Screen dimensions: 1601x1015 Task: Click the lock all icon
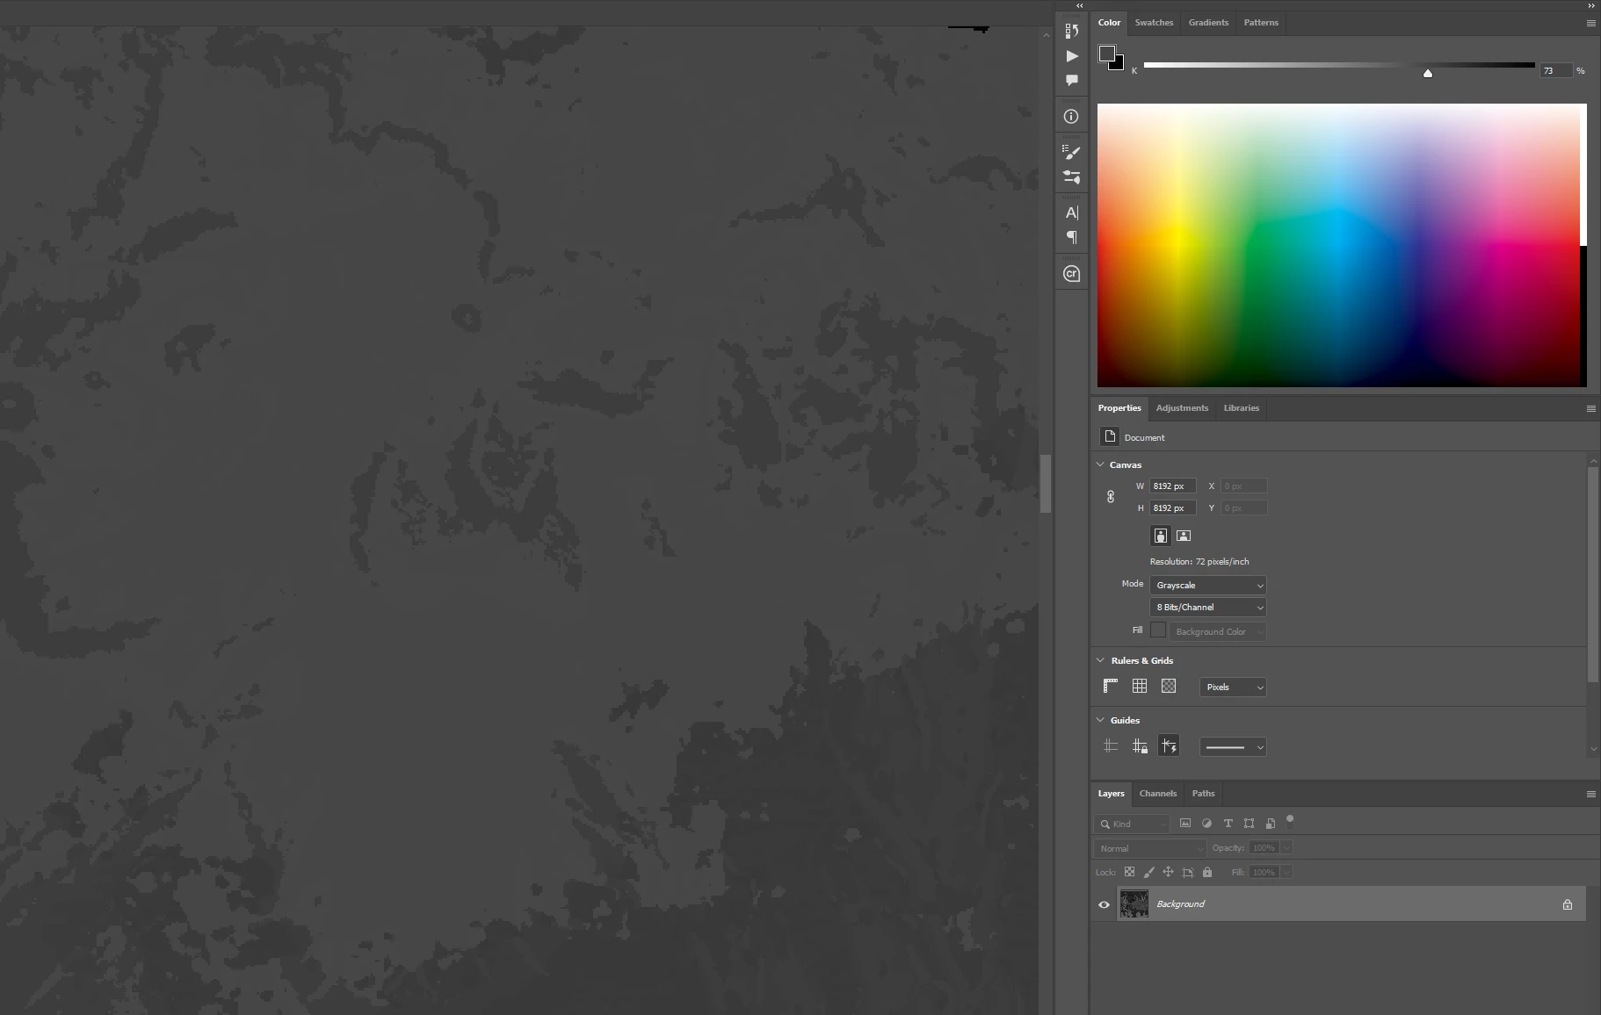tap(1207, 872)
